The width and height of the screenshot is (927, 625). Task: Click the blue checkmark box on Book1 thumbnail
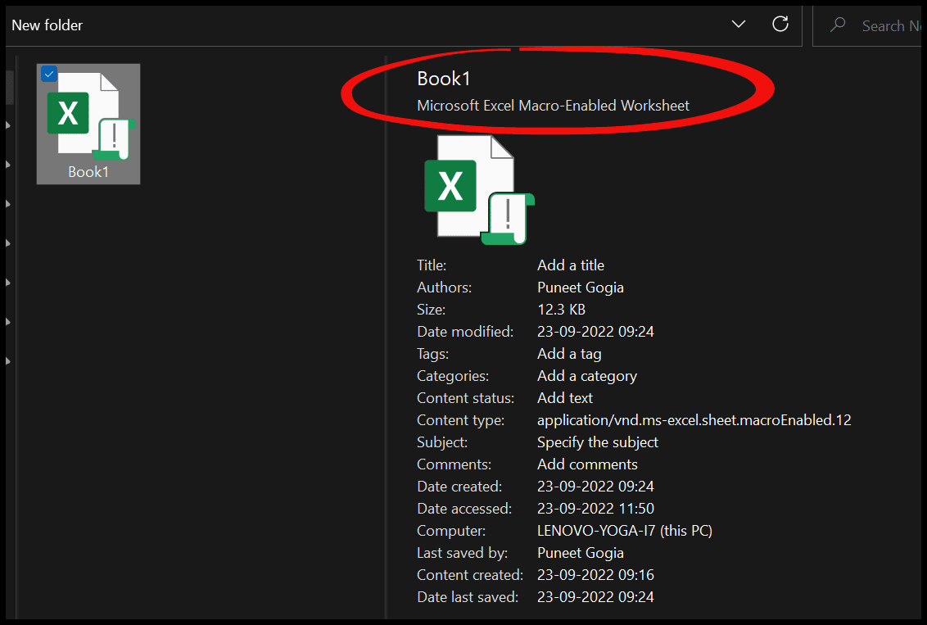tap(49, 74)
